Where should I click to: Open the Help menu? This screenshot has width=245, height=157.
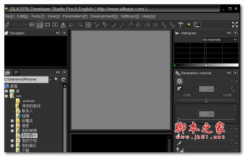coord(149,17)
